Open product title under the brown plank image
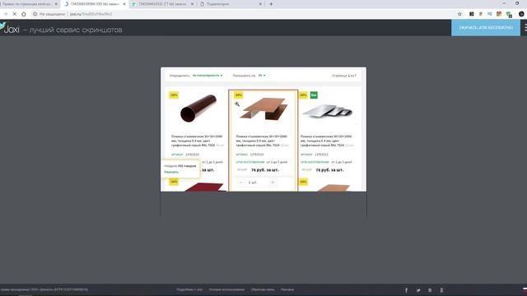The image size is (527, 296). 262,141
